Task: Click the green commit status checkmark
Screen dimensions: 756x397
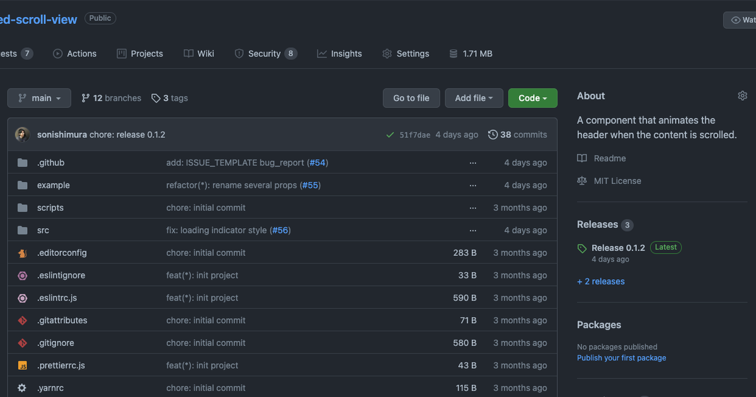Action: click(x=391, y=135)
